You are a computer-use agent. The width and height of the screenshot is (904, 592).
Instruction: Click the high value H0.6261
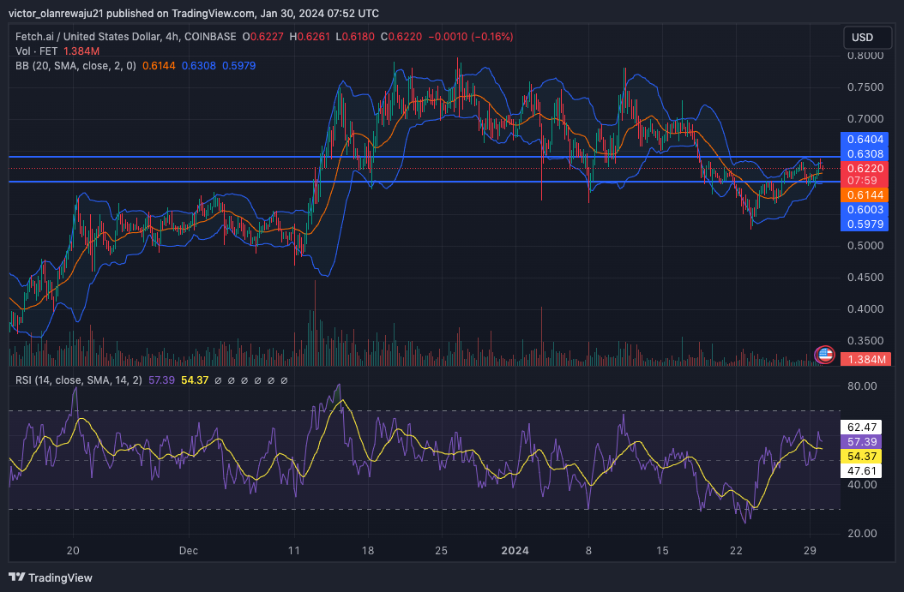(x=310, y=37)
